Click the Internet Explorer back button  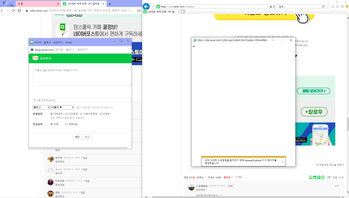click(x=146, y=7)
